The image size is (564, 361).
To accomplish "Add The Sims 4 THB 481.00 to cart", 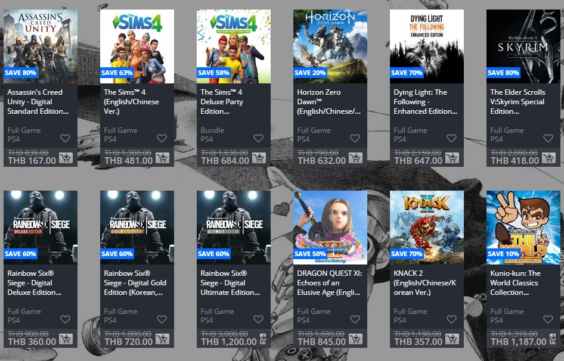I will pyautogui.click(x=162, y=158).
